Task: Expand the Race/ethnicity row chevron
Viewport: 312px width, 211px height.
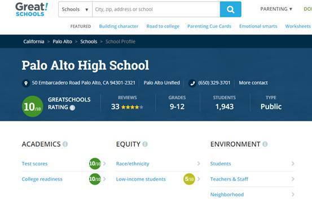Action: click(199, 164)
